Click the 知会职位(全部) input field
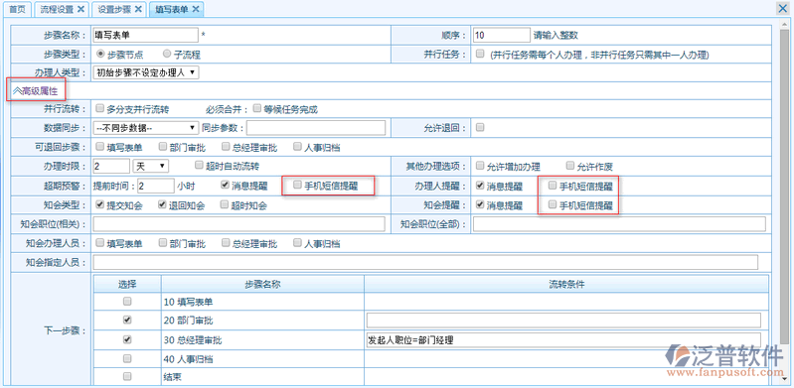The height and width of the screenshot is (388, 794). (619, 224)
